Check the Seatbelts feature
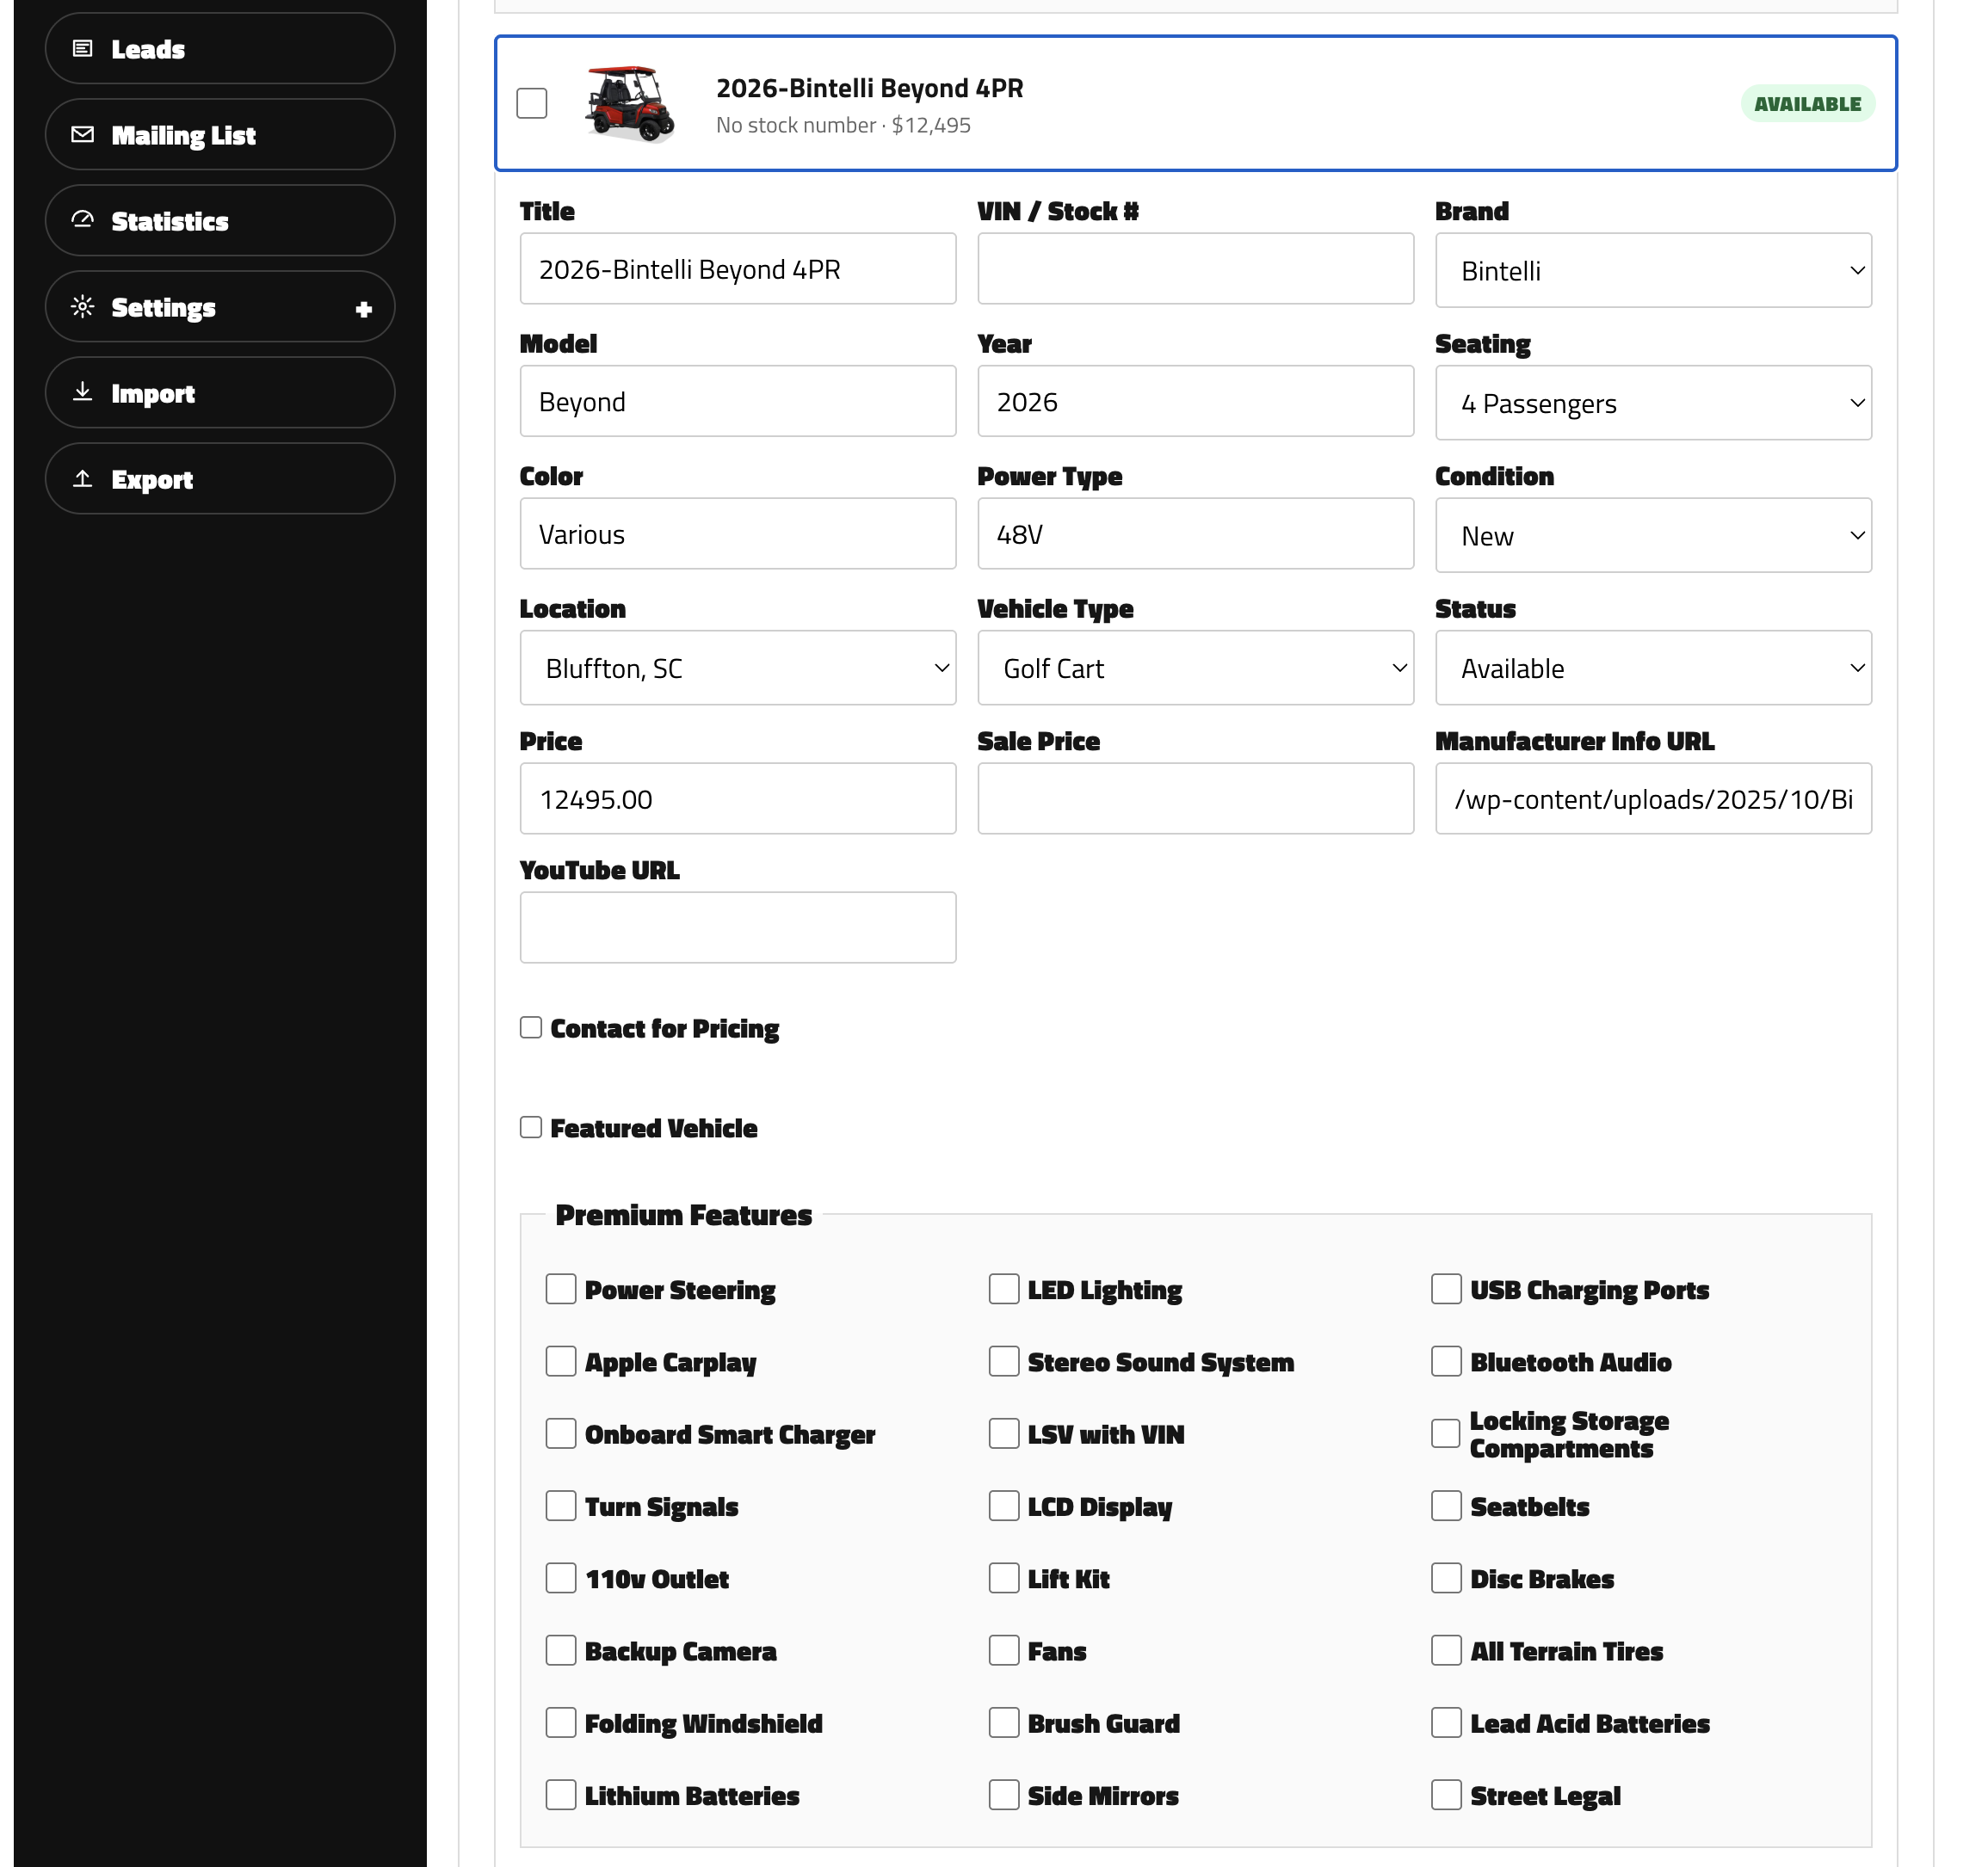The height and width of the screenshot is (1867, 1988). [x=1446, y=1507]
